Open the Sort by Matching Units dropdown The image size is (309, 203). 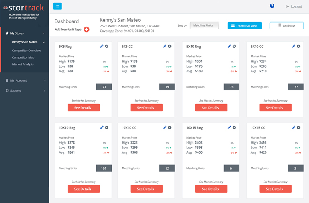point(205,26)
